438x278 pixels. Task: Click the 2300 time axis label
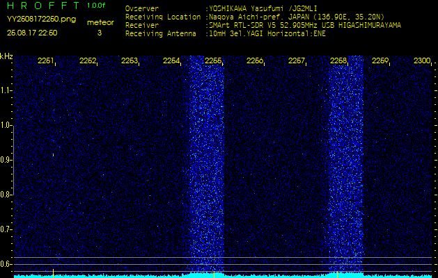coord(422,60)
